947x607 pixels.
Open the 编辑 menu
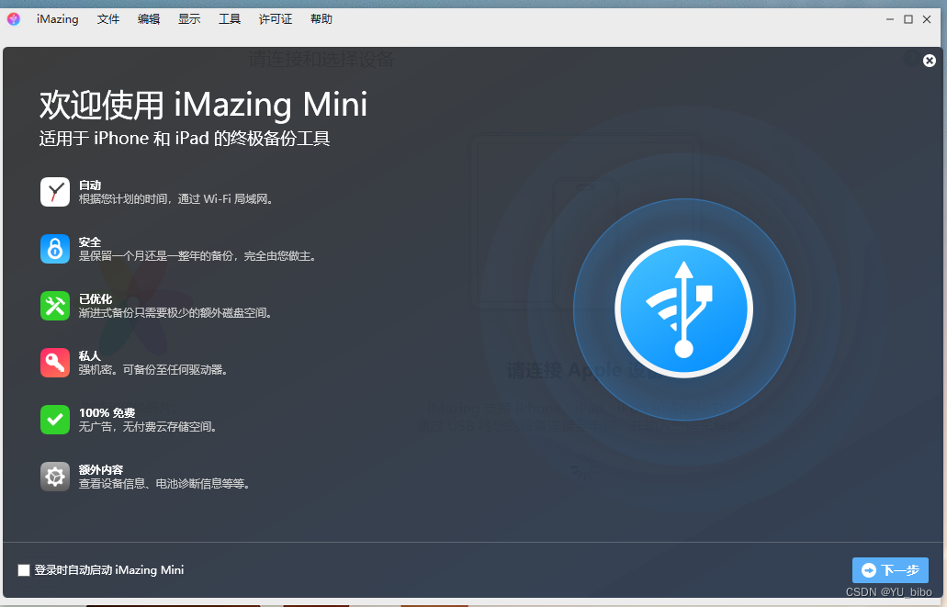click(x=149, y=19)
